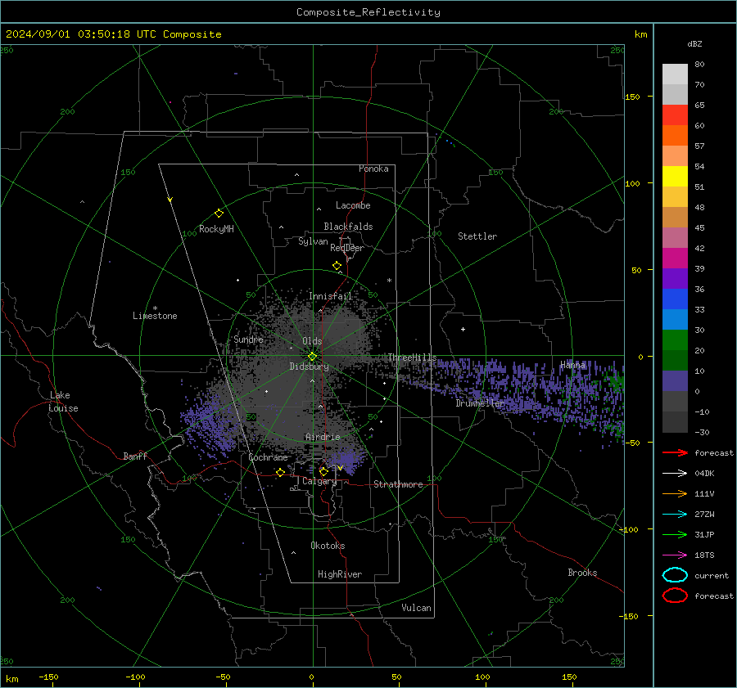Click the Blackfalds town label
The width and height of the screenshot is (737, 688).
(348, 227)
